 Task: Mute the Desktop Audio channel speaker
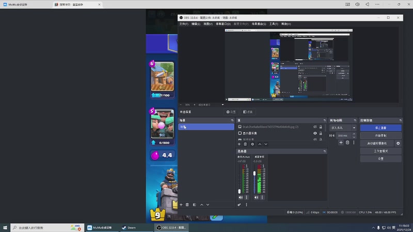(x=256, y=197)
